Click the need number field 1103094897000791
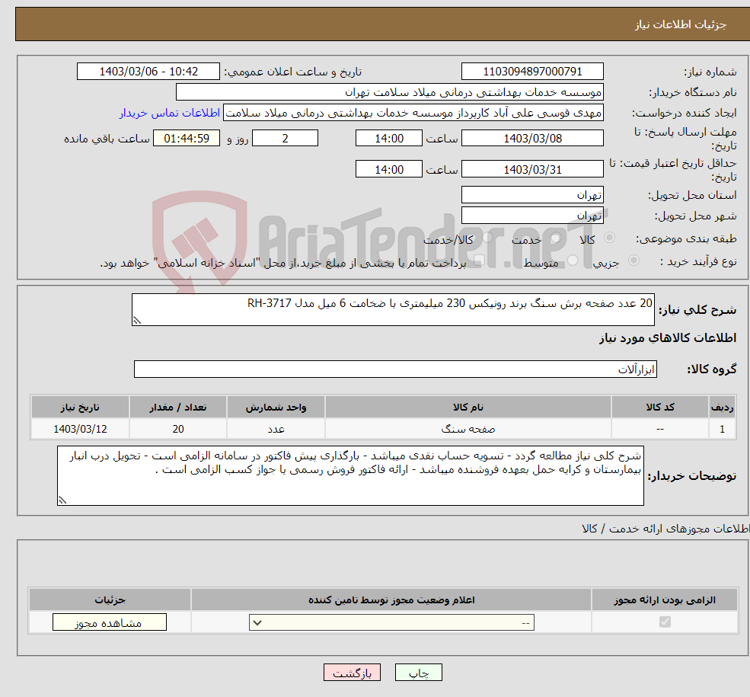The height and width of the screenshot is (697, 750). pos(532,72)
